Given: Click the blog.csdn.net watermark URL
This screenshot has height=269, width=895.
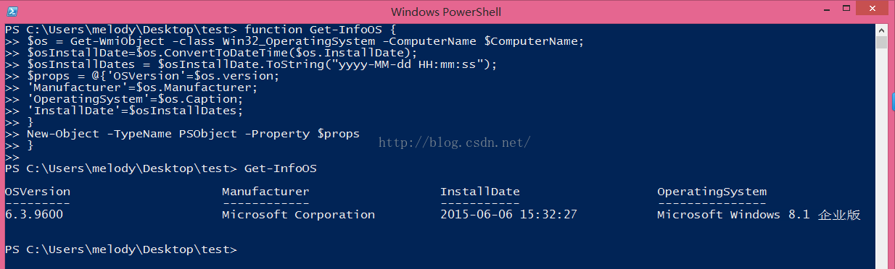Looking at the screenshot, I should [455, 143].
